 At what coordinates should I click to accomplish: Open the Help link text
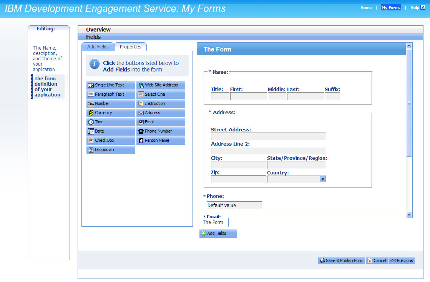click(415, 8)
